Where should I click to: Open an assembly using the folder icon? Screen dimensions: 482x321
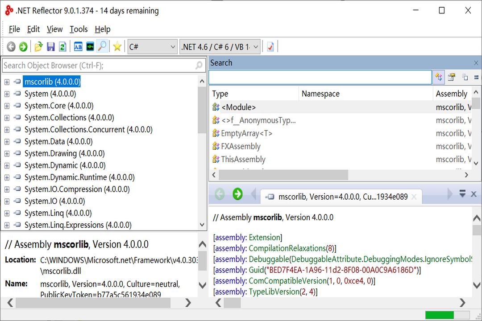pyautogui.click(x=38, y=46)
